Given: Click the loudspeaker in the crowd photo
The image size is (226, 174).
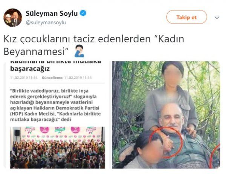Looking at the screenshot, I should point(17,133).
